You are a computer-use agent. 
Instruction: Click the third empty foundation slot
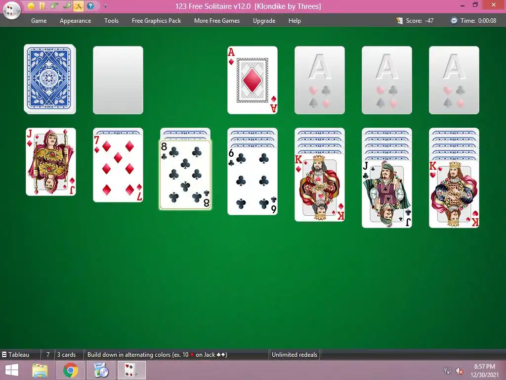(386, 80)
